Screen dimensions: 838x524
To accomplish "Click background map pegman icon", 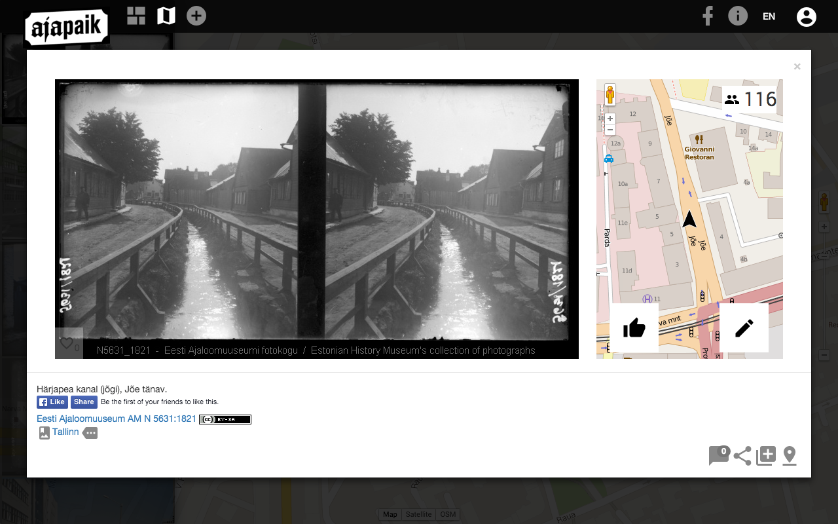I will tap(824, 202).
